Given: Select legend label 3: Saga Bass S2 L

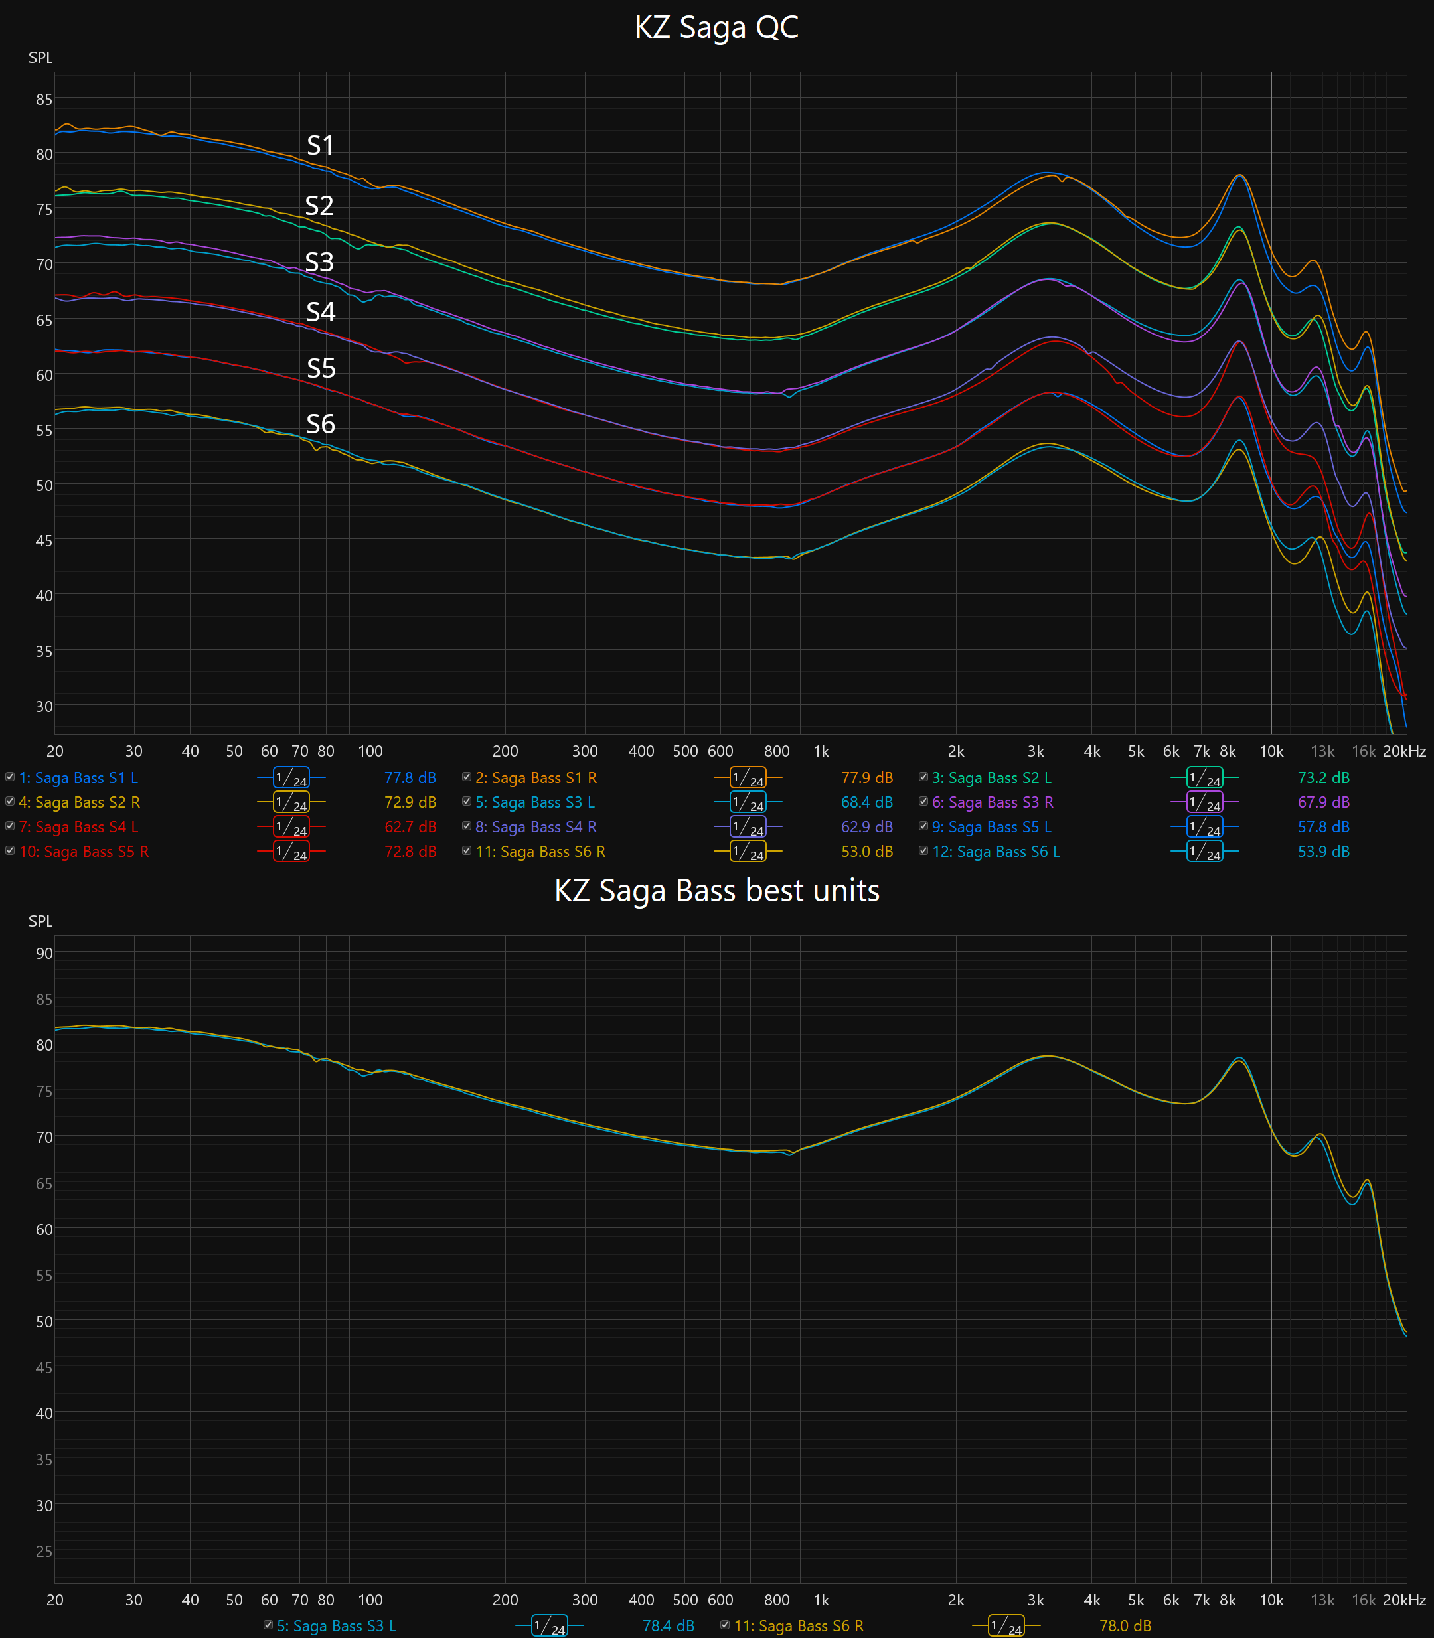Looking at the screenshot, I should [993, 777].
